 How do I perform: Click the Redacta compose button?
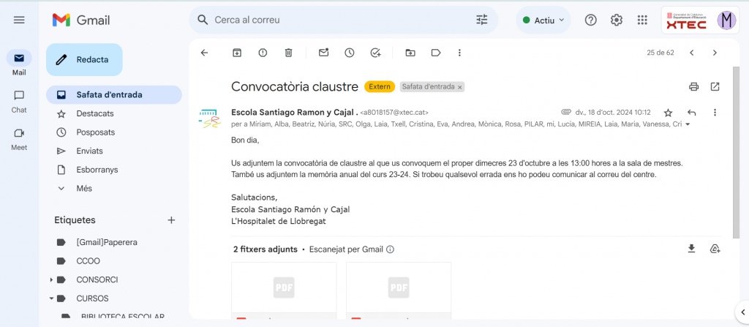[x=84, y=60]
